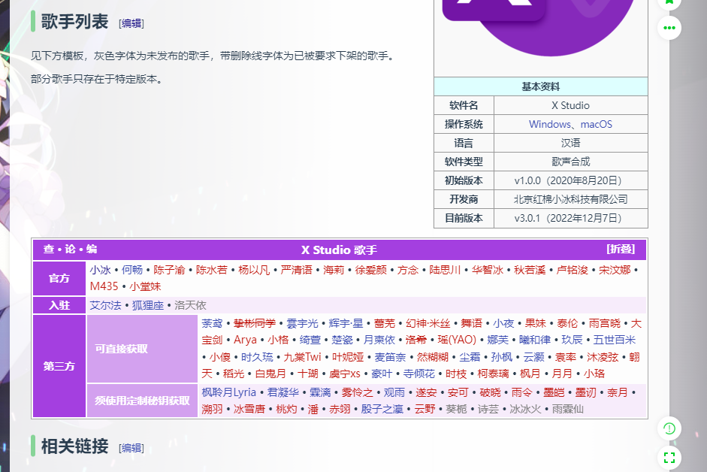Open singer Arya red link
The image size is (707, 472).
click(245, 340)
